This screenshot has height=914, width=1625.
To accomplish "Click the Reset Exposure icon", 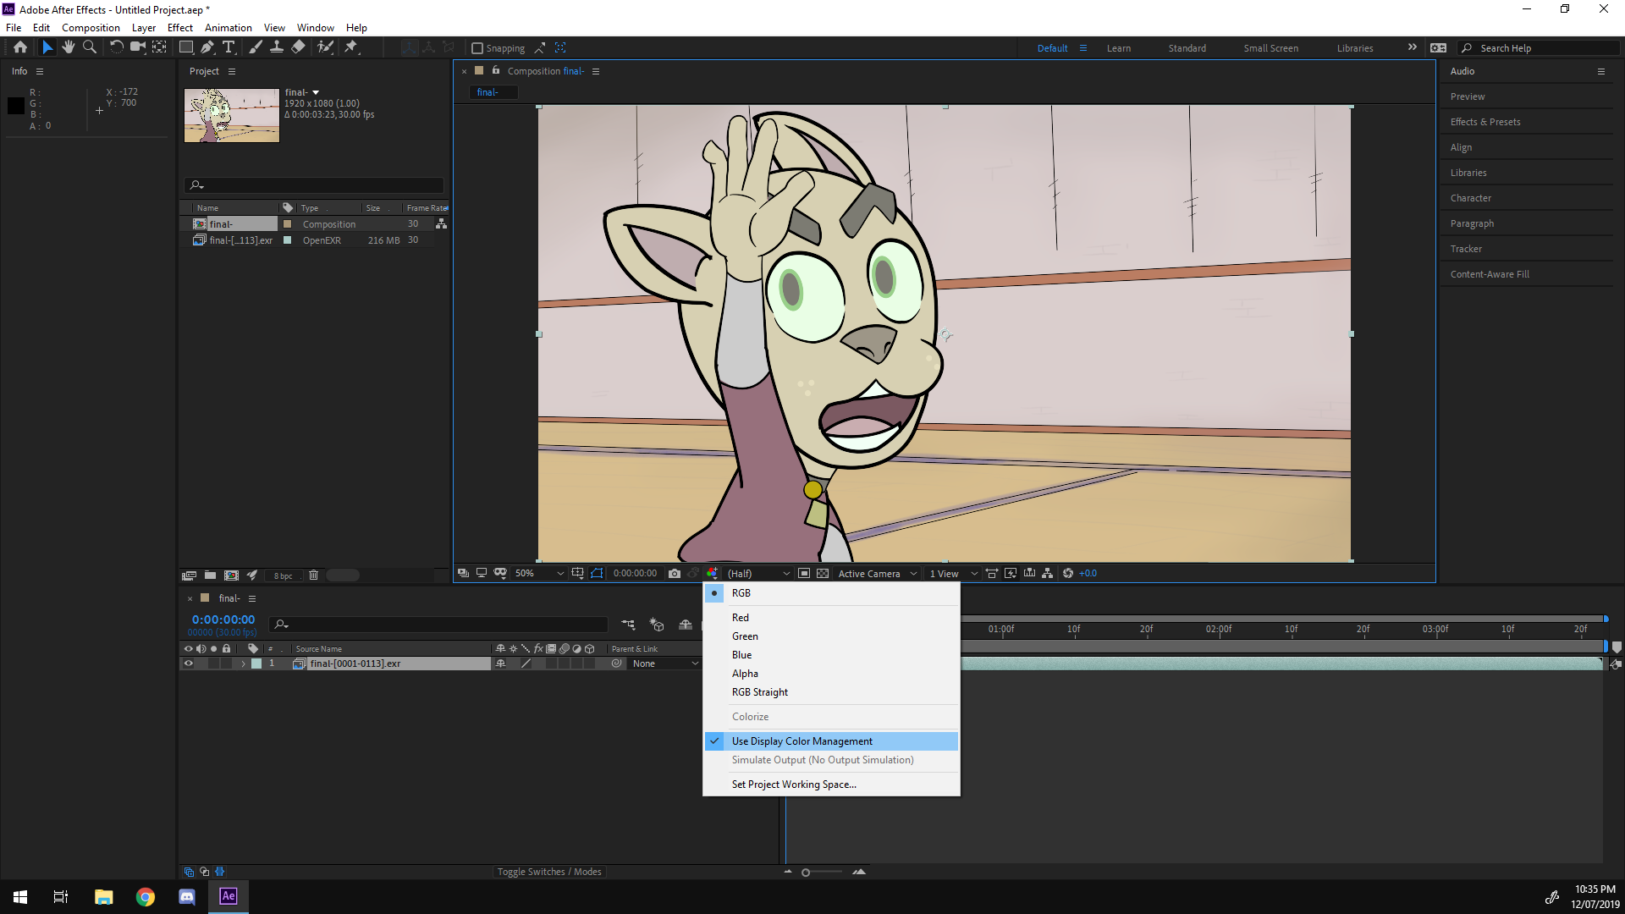I will coord(1068,573).
